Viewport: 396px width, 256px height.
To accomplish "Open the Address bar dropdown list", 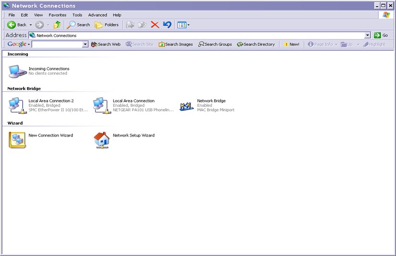I will tap(368, 35).
